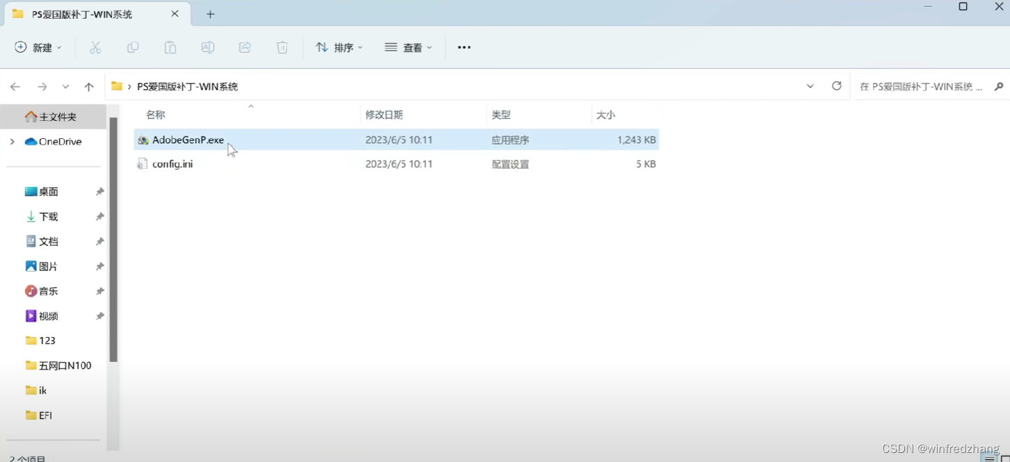
Task: Click pin icon next to 下载
Action: (99, 217)
